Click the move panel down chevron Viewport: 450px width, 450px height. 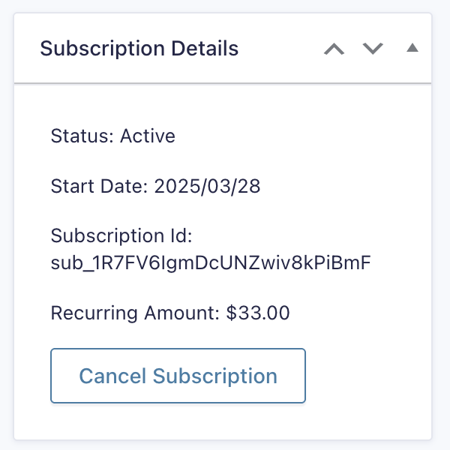(373, 49)
